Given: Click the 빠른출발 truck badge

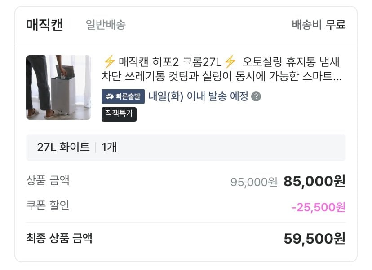Looking at the screenshot, I should (x=123, y=96).
